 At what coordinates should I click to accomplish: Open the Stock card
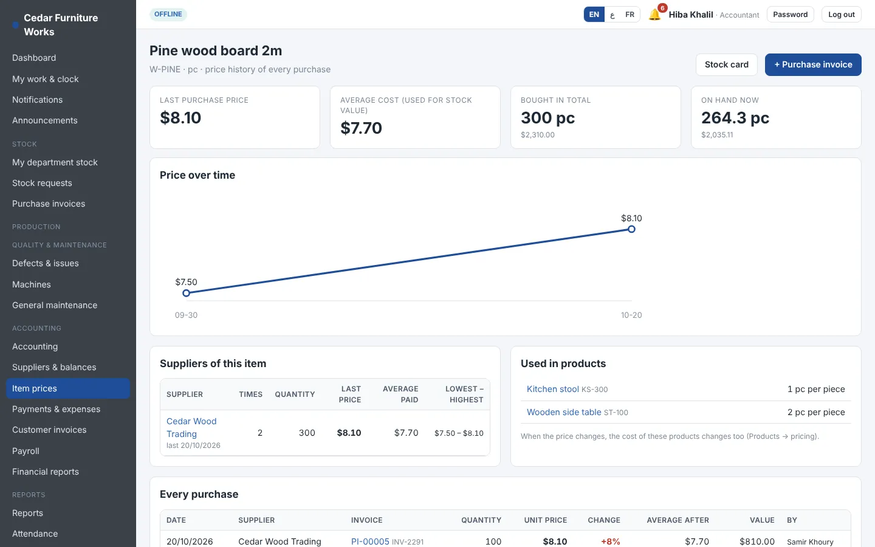726,64
